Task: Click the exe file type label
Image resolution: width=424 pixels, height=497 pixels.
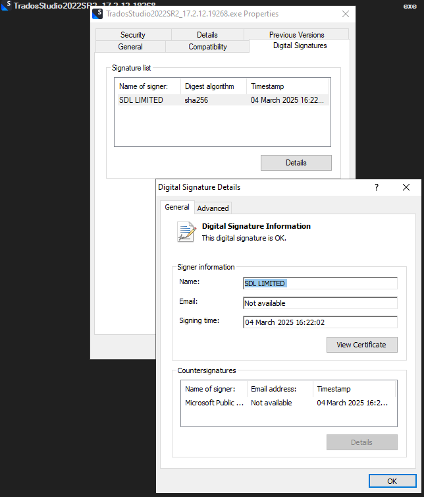Action: (410, 6)
